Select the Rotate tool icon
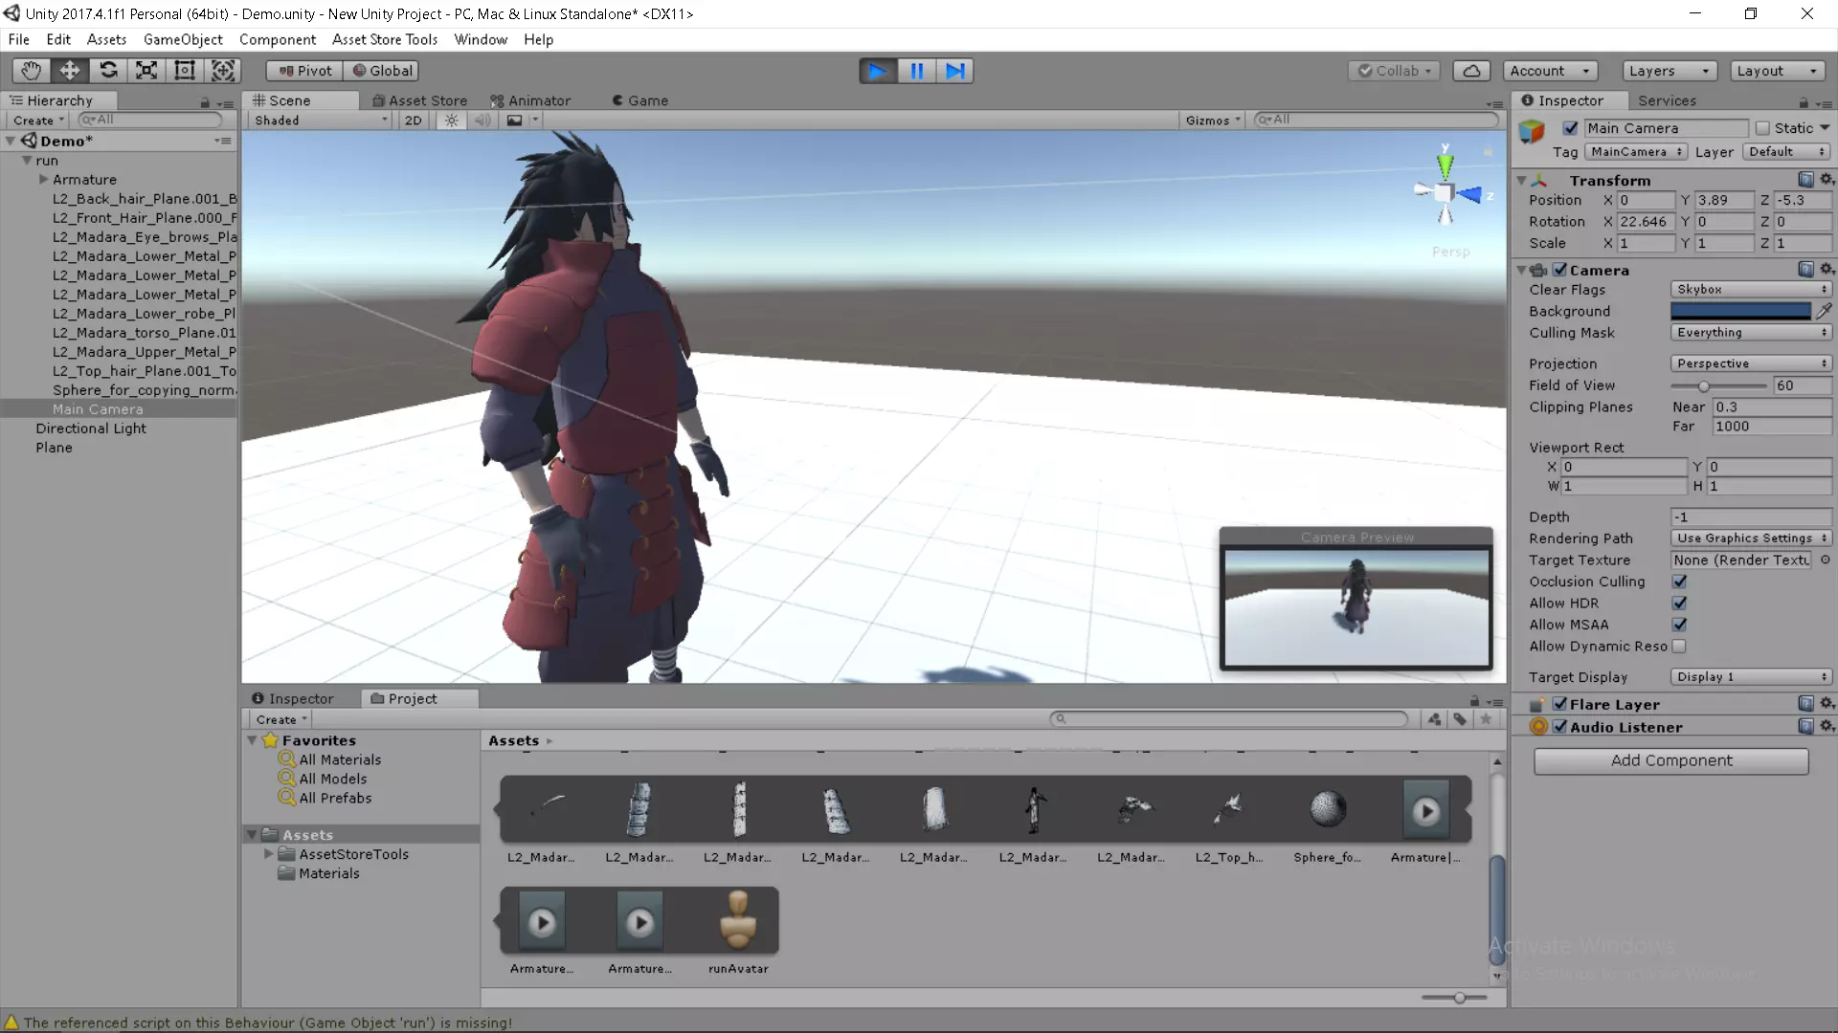The image size is (1838, 1033). coord(108,71)
